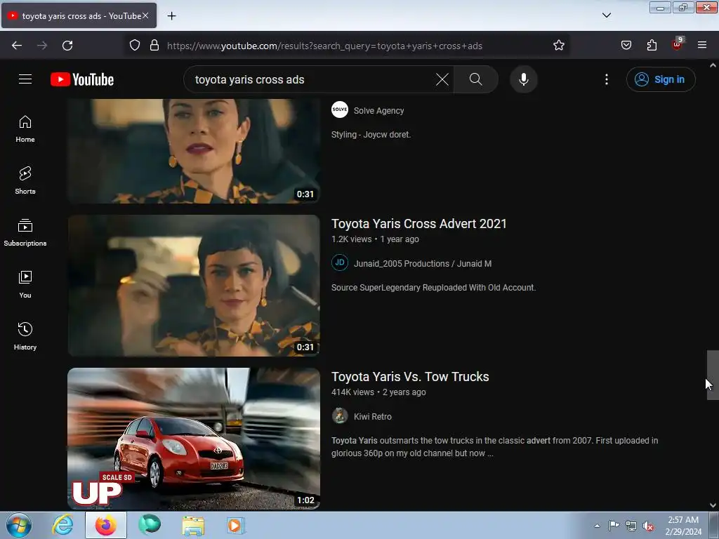This screenshot has width=719, height=539.
Task: Go back with the browser back arrow
Action: 17,46
